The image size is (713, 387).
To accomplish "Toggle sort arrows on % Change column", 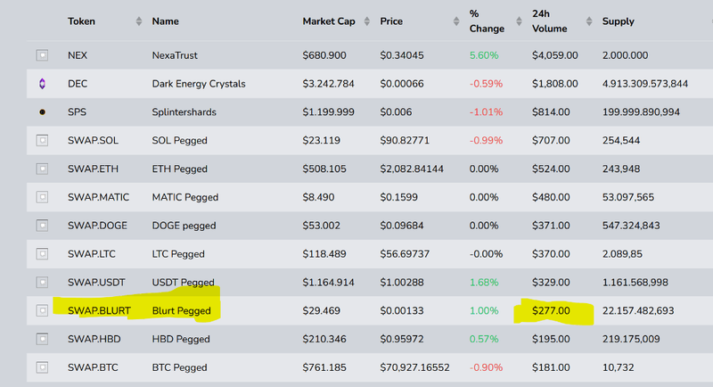I will pos(518,21).
